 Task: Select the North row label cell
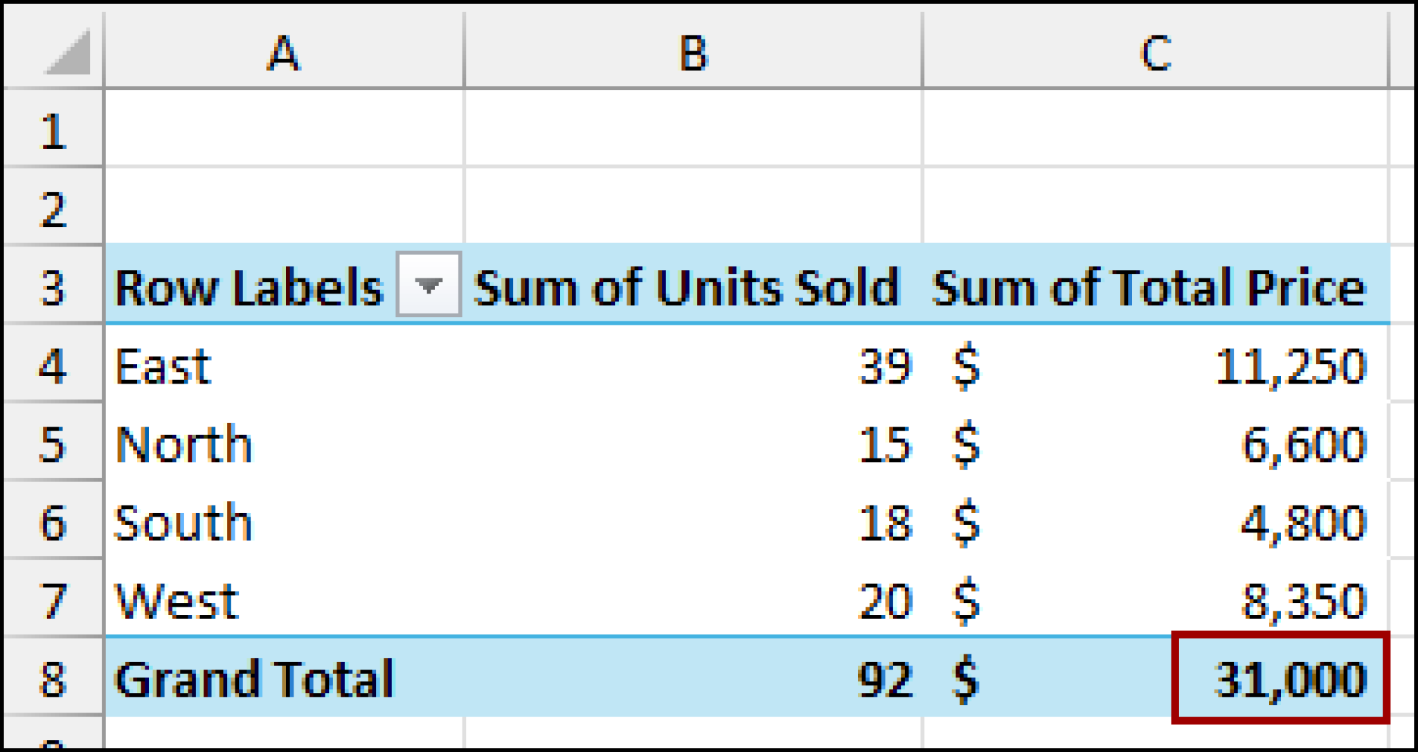point(208,443)
